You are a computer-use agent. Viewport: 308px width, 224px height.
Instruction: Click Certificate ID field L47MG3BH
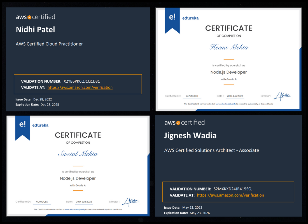point(192,96)
